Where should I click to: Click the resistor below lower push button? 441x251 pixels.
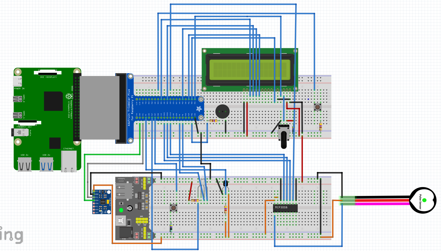point(171,228)
